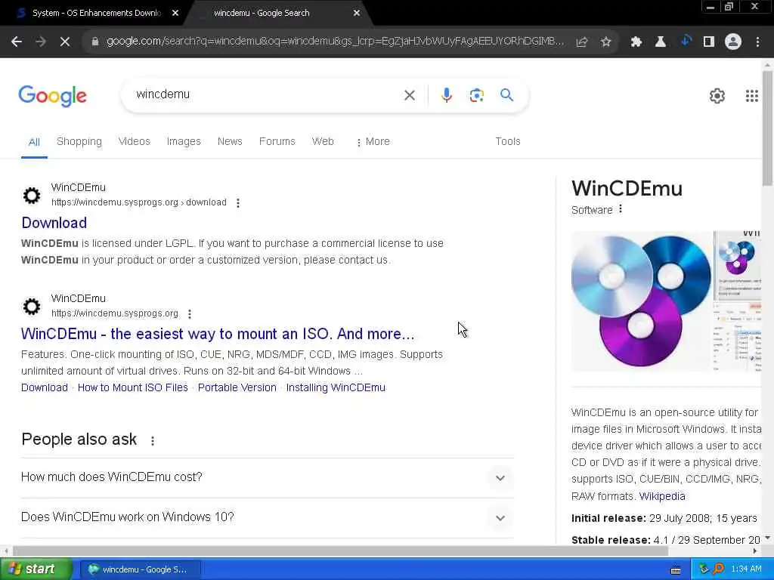This screenshot has height=580, width=774.
Task: Click the Google logo
Action: click(x=52, y=96)
